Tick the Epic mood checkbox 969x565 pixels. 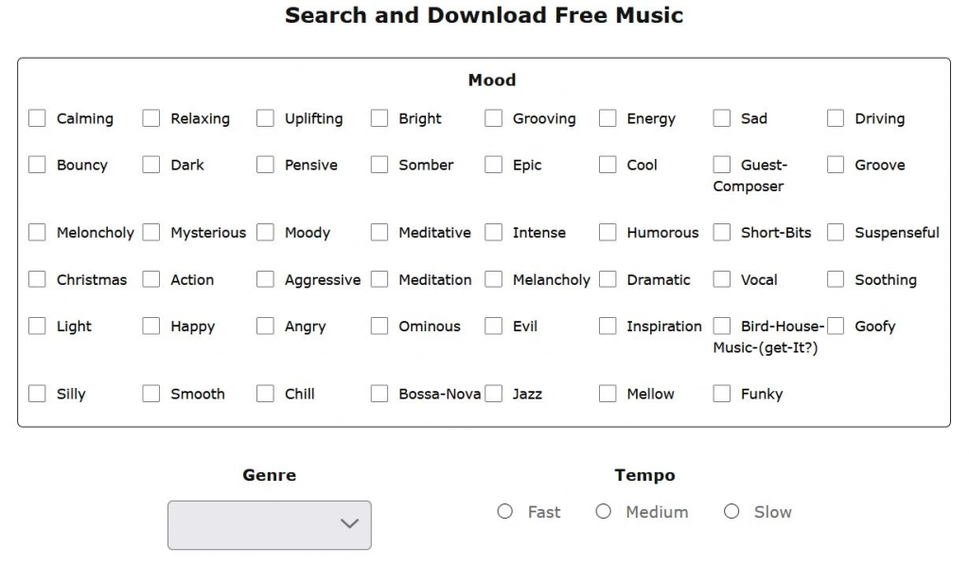[493, 165]
